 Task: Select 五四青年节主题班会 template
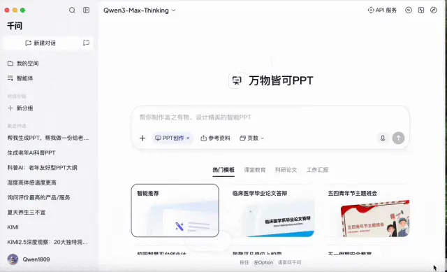(x=366, y=210)
